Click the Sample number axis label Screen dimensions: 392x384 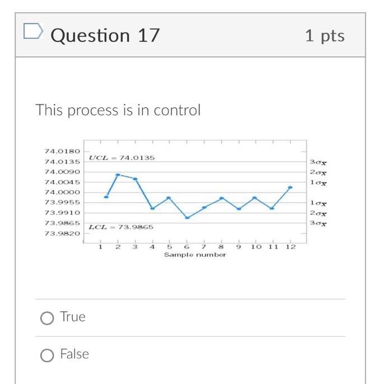tap(195, 255)
